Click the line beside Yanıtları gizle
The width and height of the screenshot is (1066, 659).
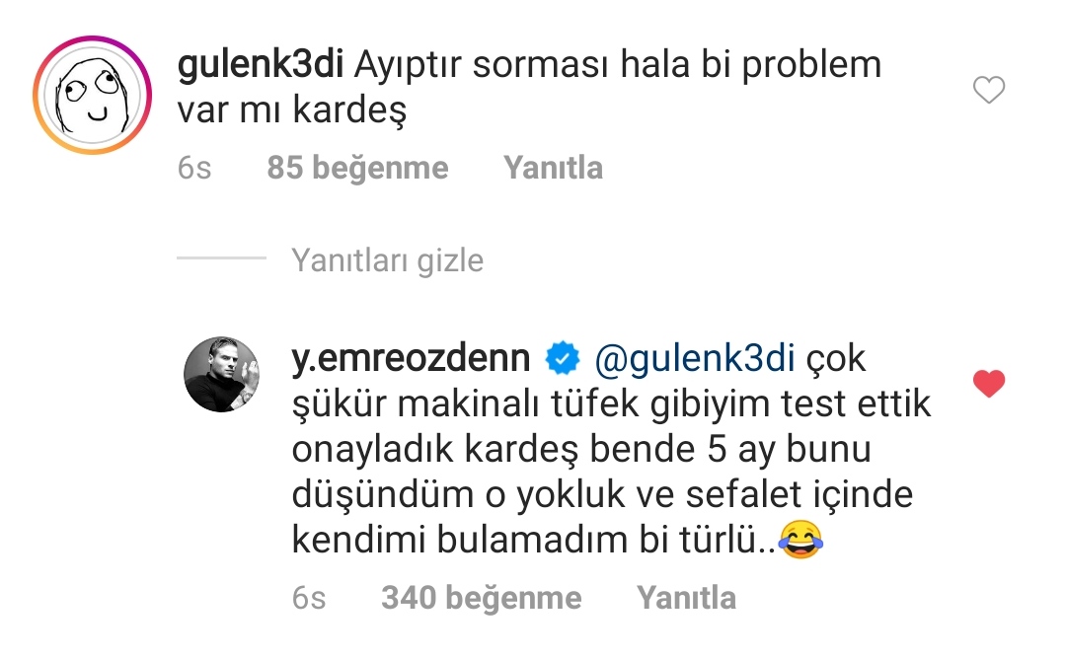click(x=222, y=257)
